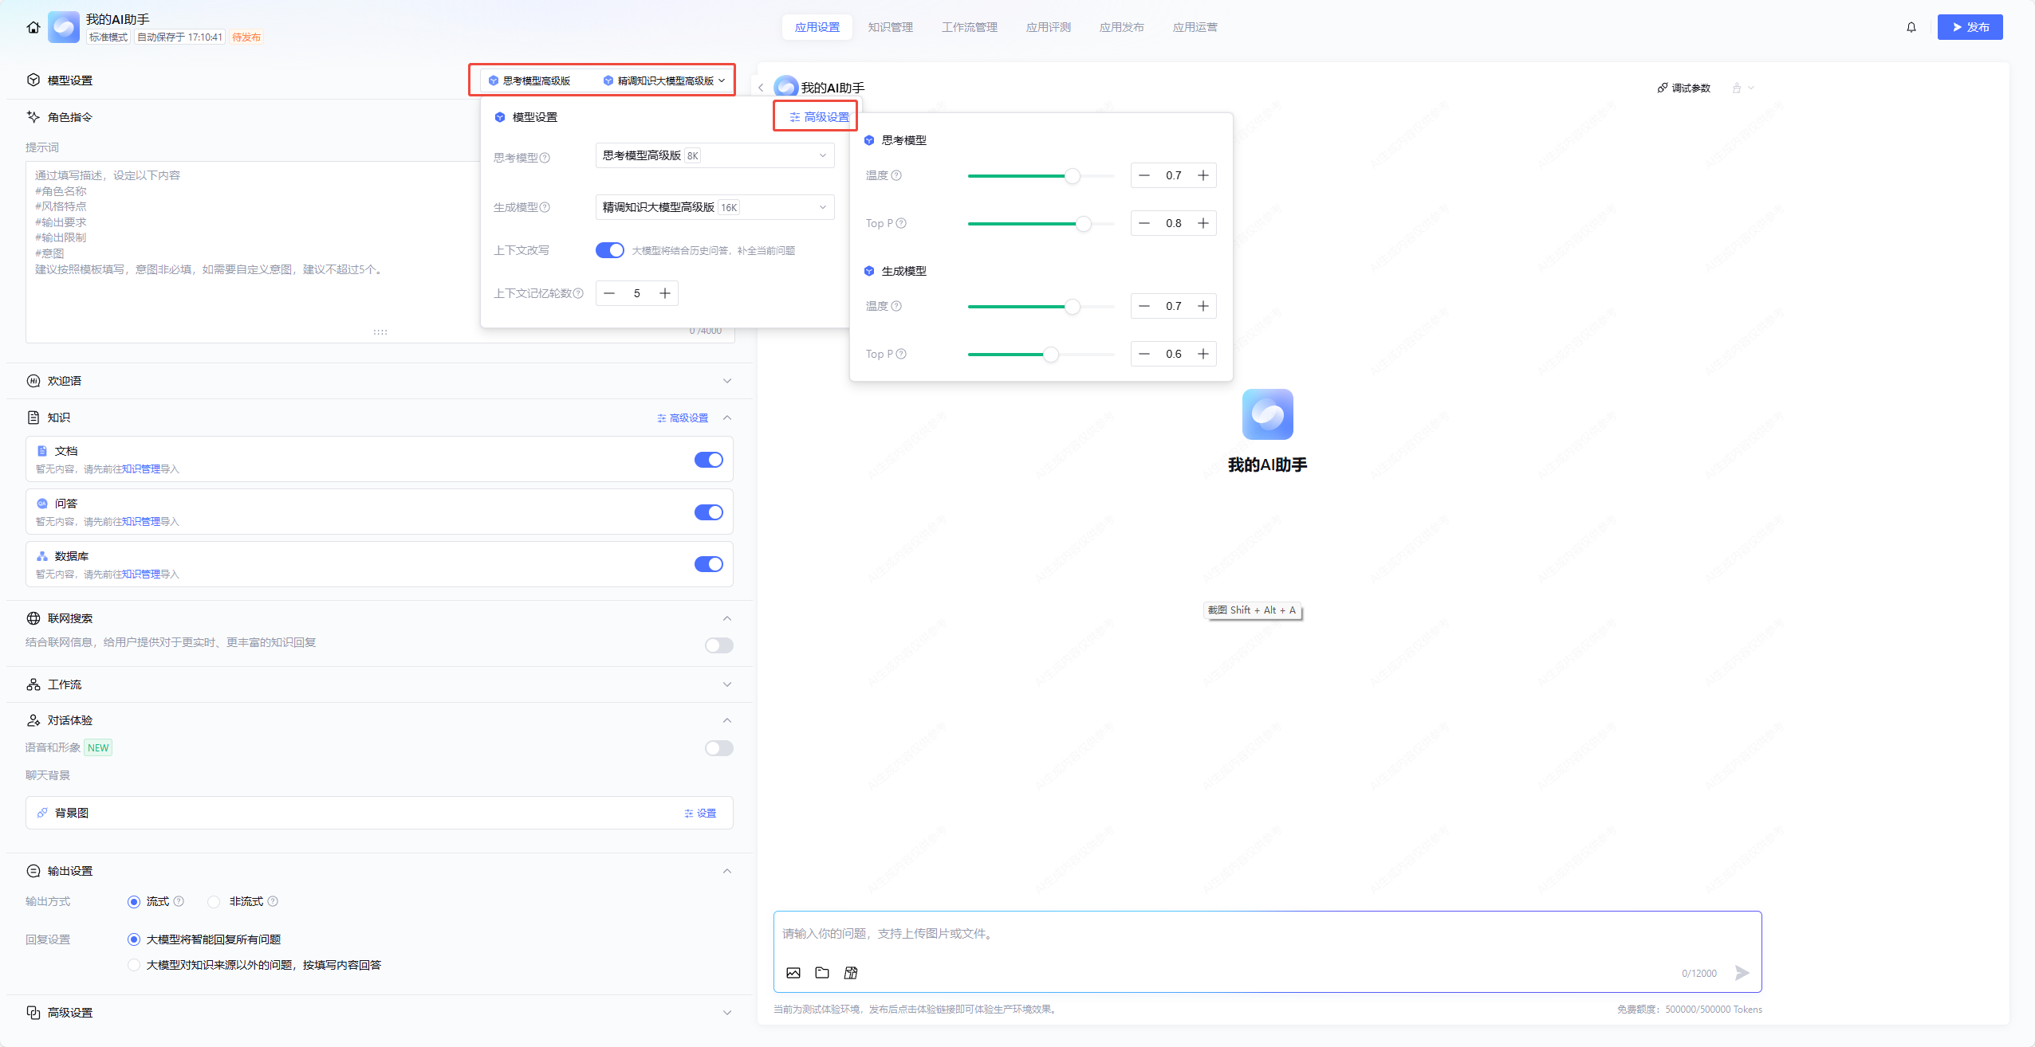This screenshot has width=2035, height=1047.
Task: Click the folder file upload icon
Action: (x=822, y=972)
